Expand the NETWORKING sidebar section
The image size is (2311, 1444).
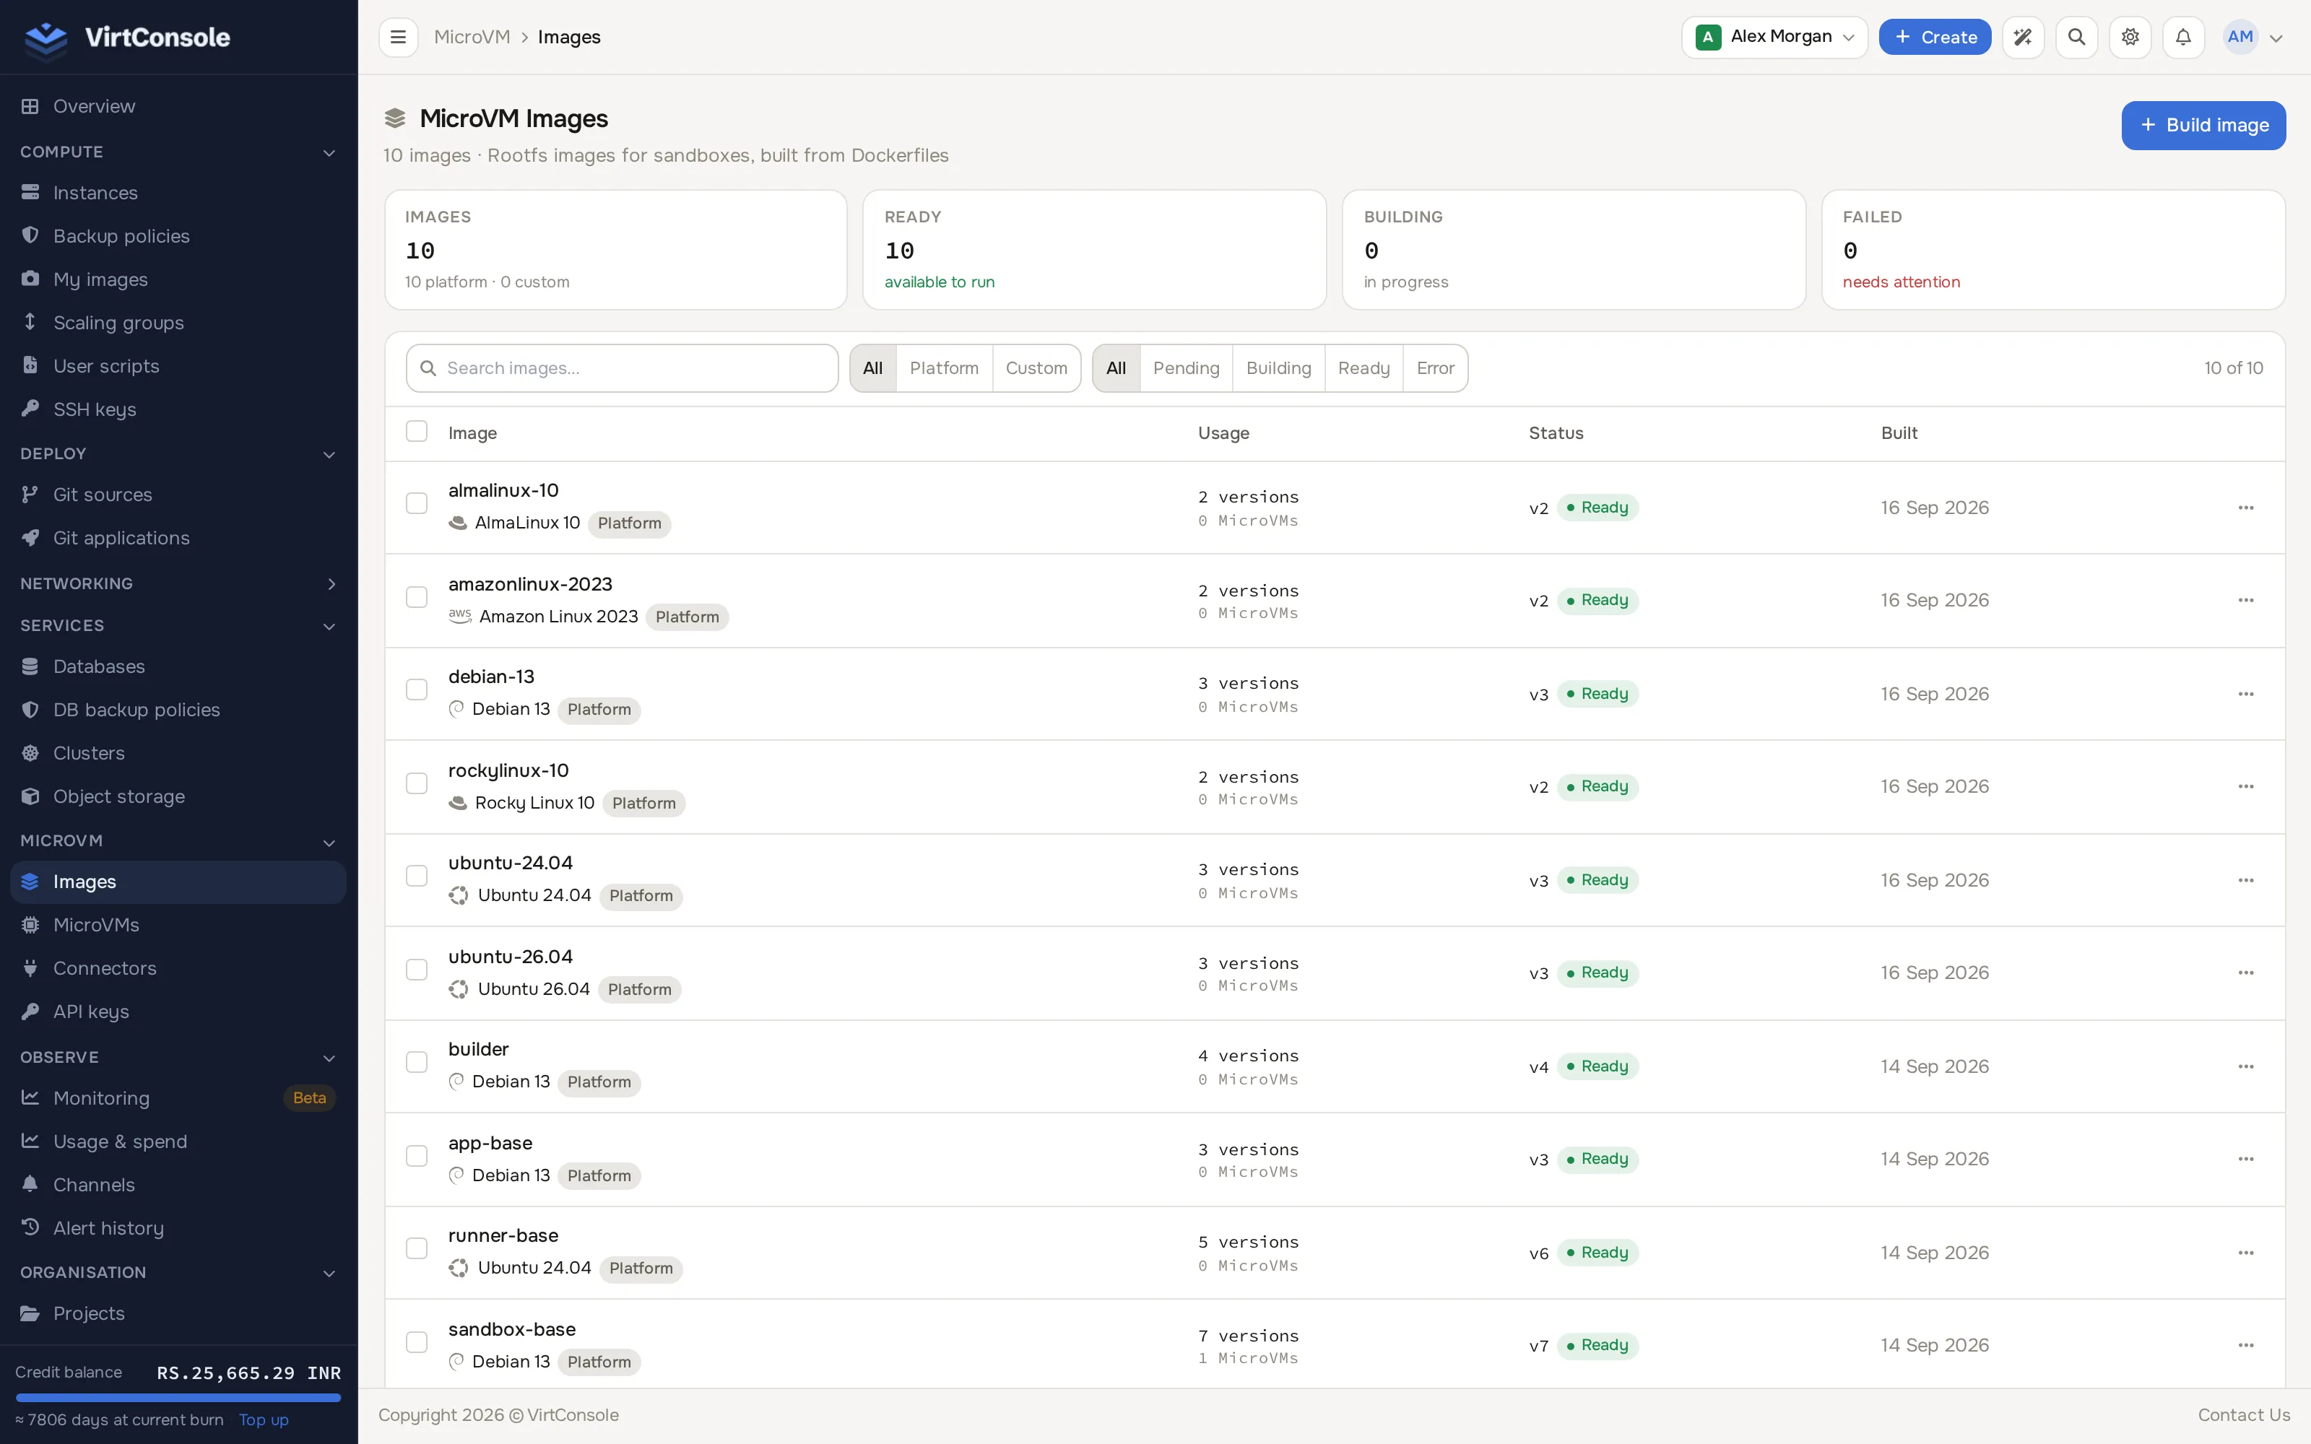point(178,583)
